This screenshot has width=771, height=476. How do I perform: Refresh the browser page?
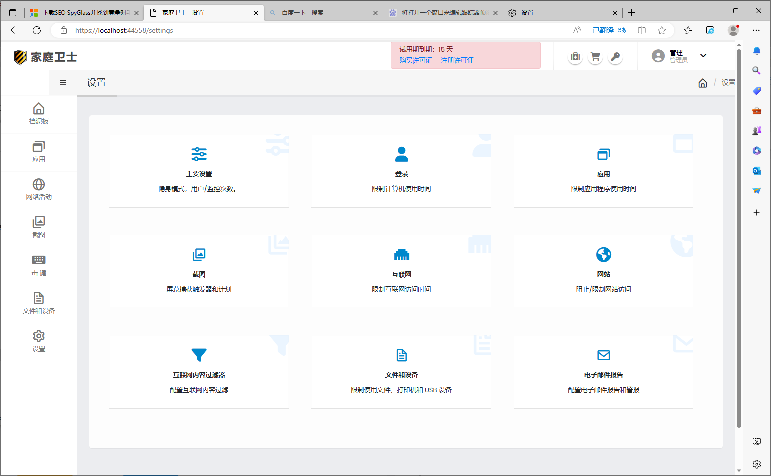click(x=37, y=30)
